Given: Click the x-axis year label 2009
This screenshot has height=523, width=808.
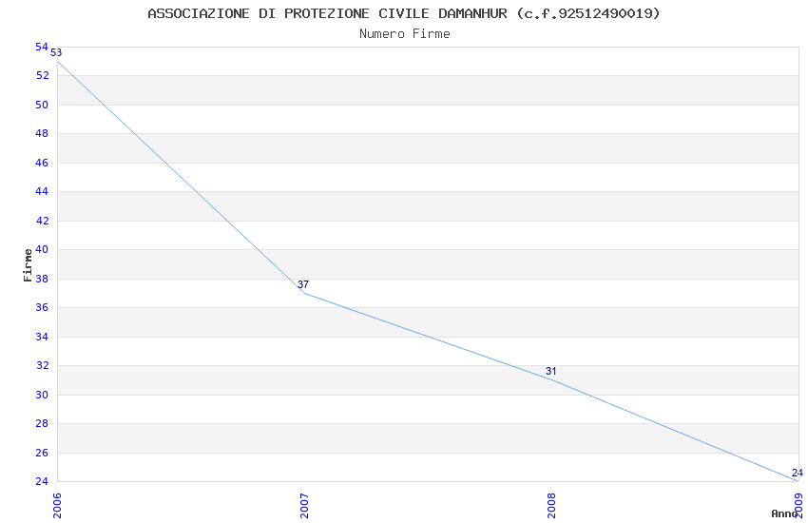Looking at the screenshot, I should coord(798,506).
